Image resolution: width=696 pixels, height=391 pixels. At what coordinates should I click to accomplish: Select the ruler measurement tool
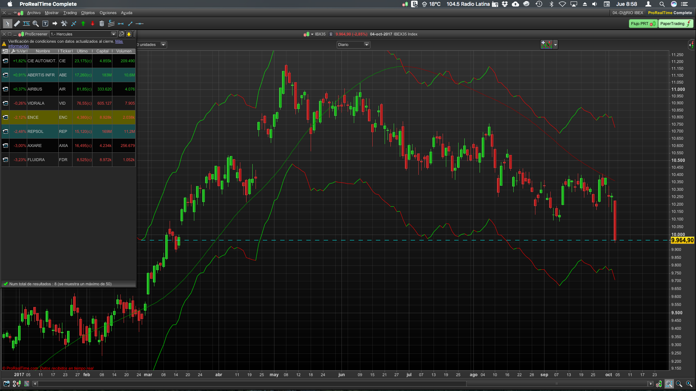pyautogui.click(x=17, y=24)
